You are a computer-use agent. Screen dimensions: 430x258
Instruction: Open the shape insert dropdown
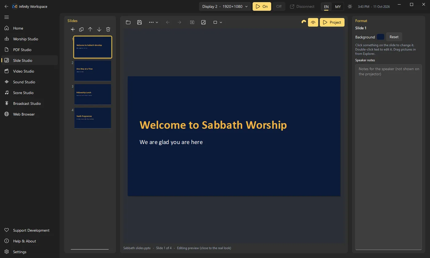tap(218, 22)
